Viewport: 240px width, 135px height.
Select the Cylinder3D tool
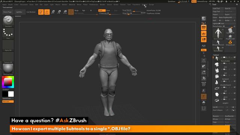(230, 31)
